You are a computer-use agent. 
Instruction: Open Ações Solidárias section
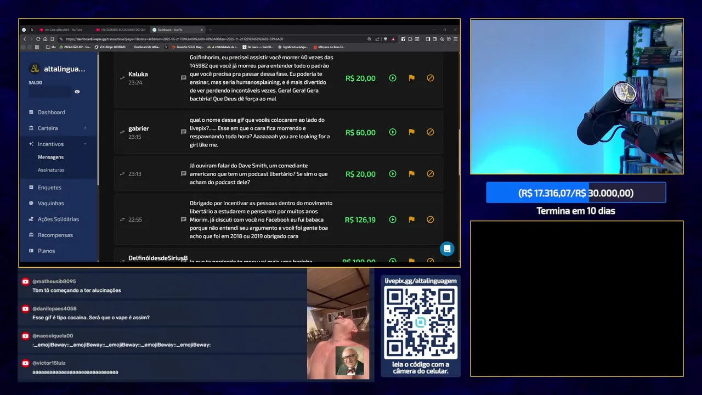coord(58,219)
